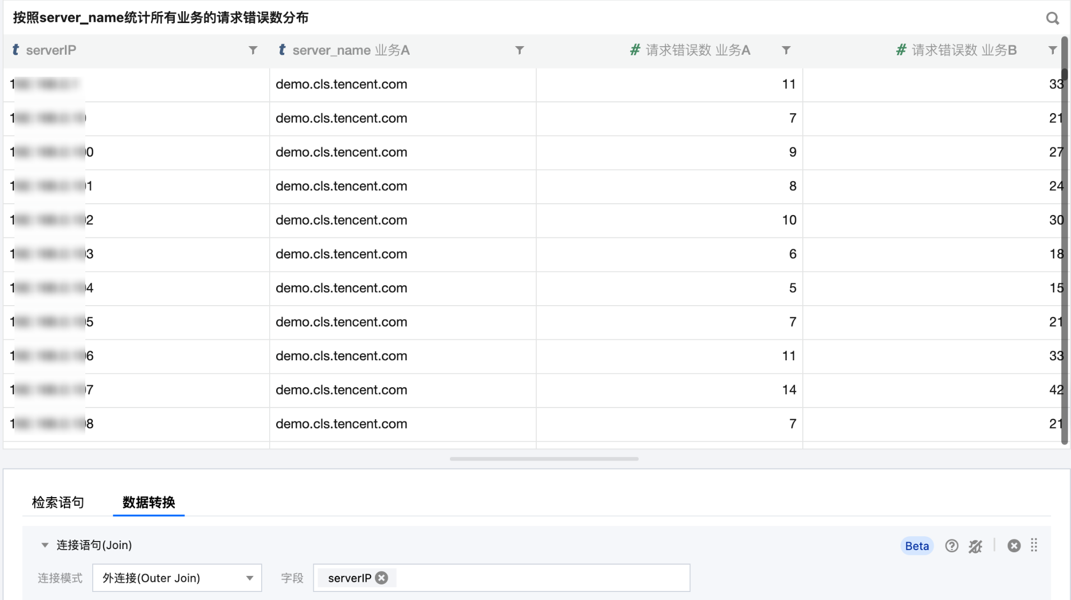Click the server_name cell in first row
The width and height of the screenshot is (1071, 600).
click(x=341, y=84)
